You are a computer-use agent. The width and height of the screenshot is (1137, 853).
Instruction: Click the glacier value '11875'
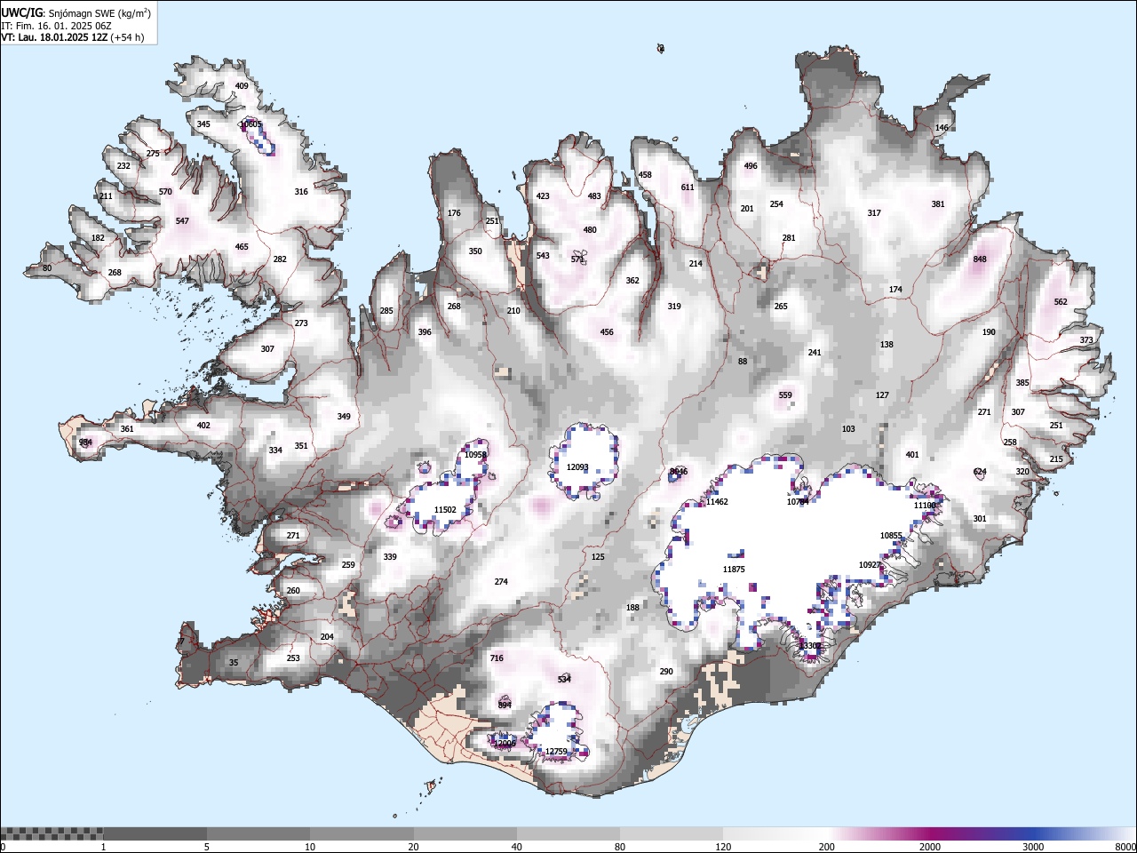[x=734, y=570]
